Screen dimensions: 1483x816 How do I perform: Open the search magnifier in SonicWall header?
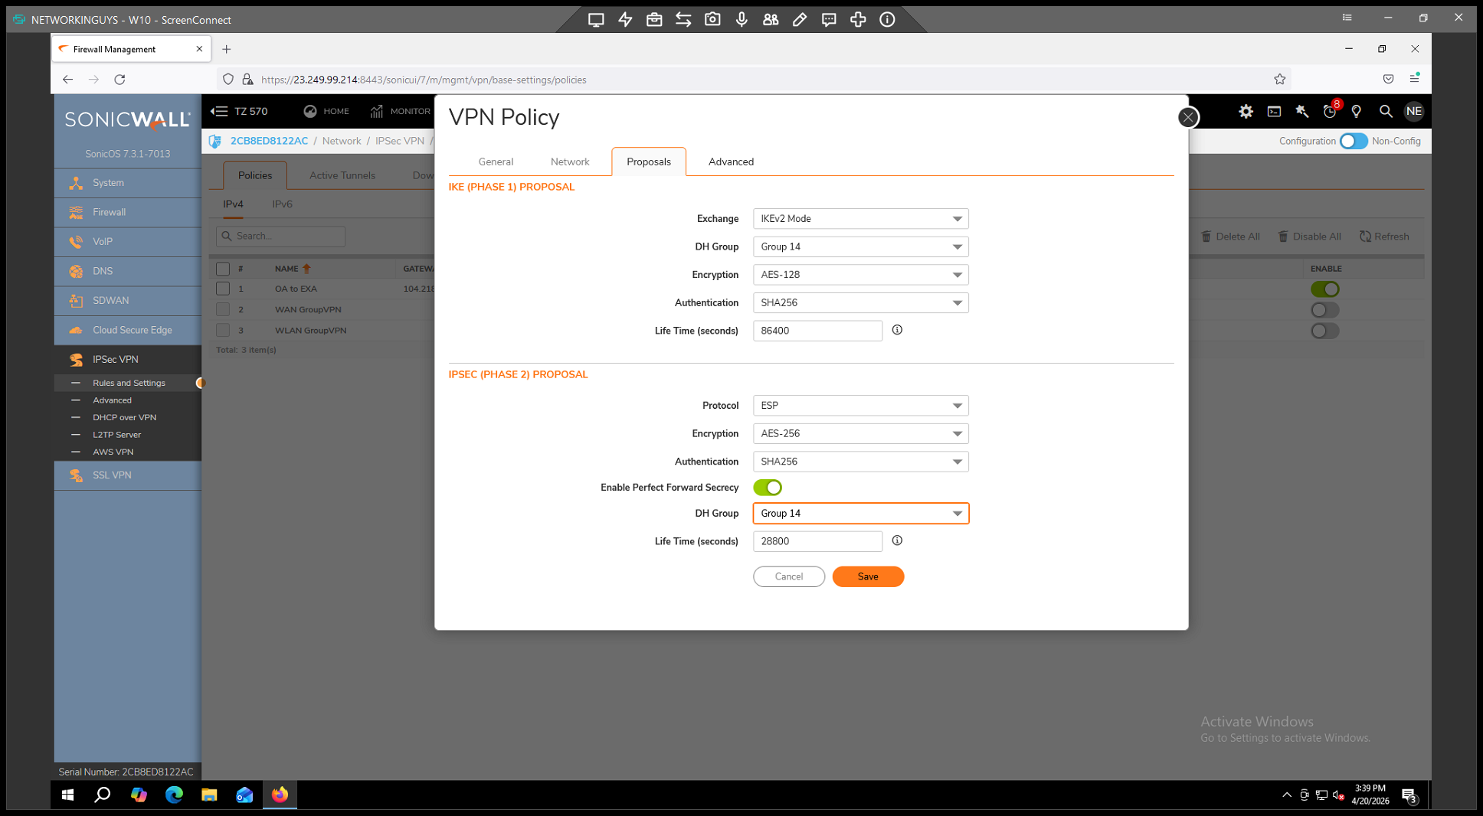pyautogui.click(x=1385, y=112)
